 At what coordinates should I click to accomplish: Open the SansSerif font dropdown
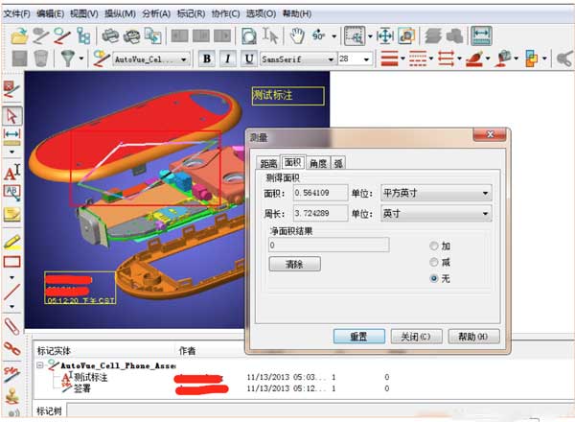click(x=298, y=59)
